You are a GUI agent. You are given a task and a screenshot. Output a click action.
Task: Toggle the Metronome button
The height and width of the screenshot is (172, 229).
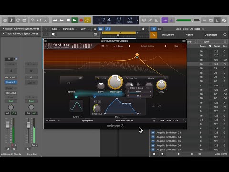coord(171,20)
